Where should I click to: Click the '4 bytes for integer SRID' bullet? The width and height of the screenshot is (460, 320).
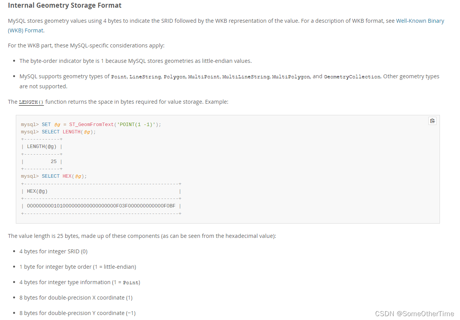pyautogui.click(x=53, y=251)
